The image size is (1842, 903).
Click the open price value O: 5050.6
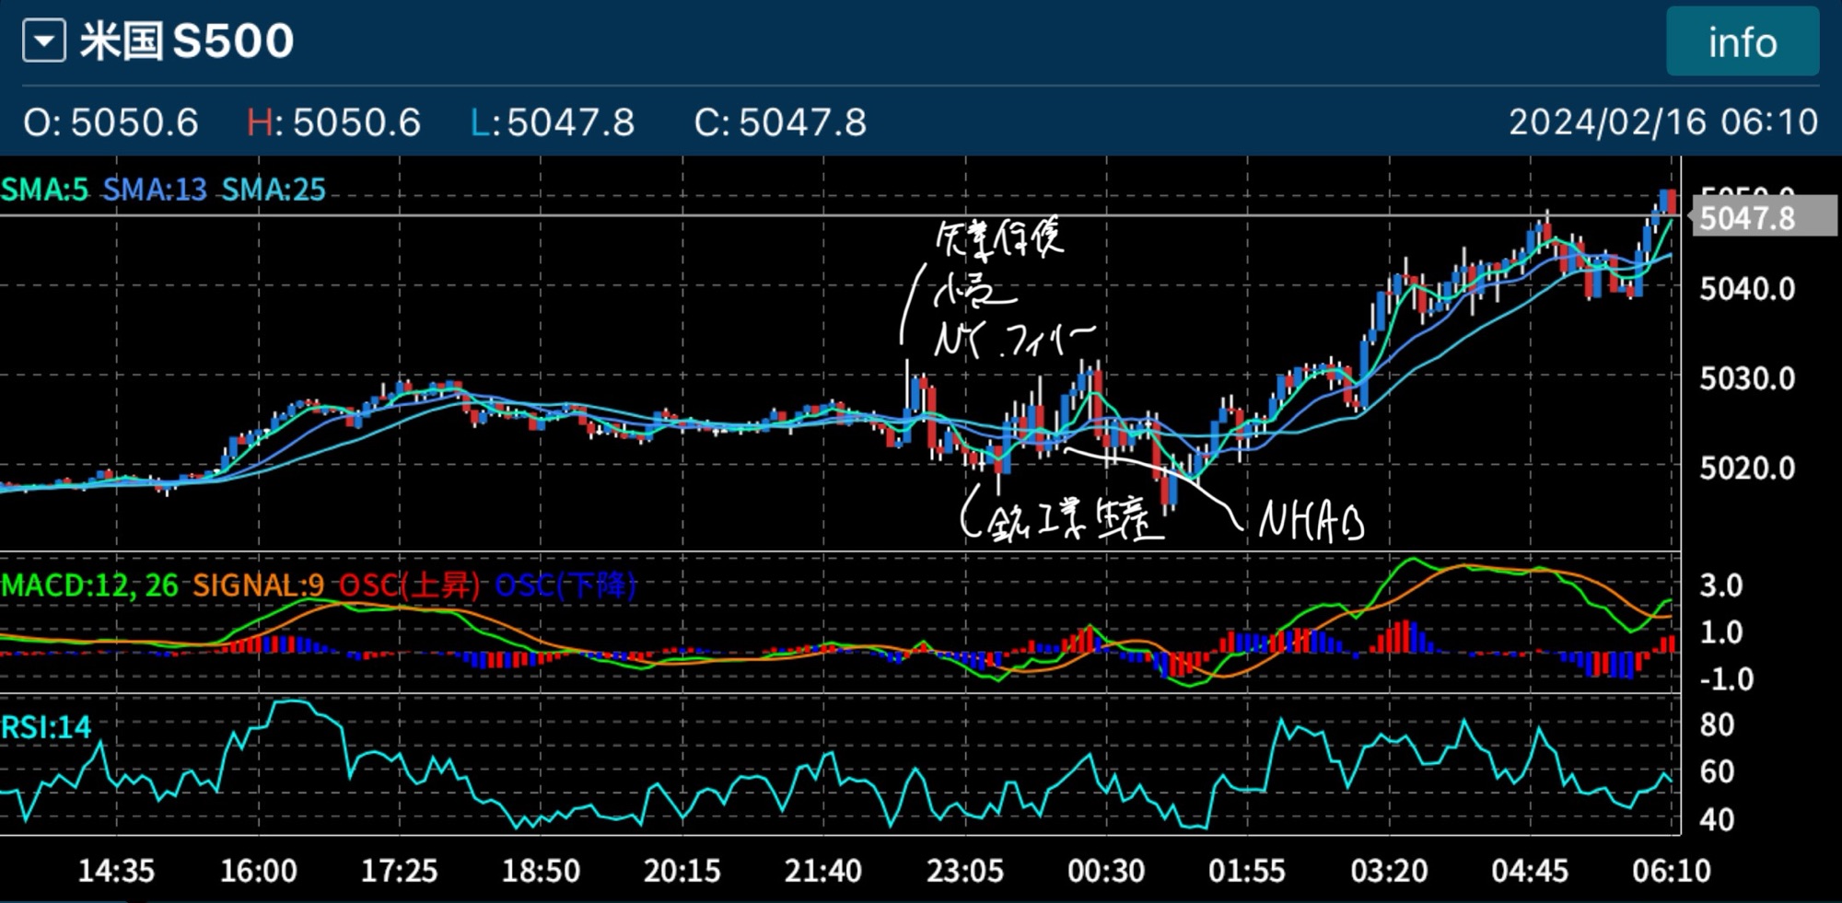tap(111, 122)
